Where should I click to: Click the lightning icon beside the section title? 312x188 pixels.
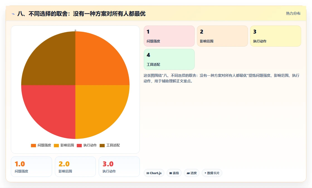13,14
